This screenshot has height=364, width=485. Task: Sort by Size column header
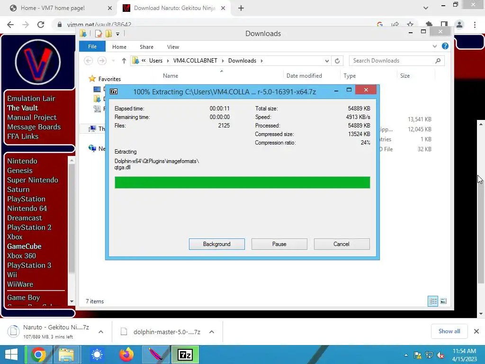[x=404, y=75]
